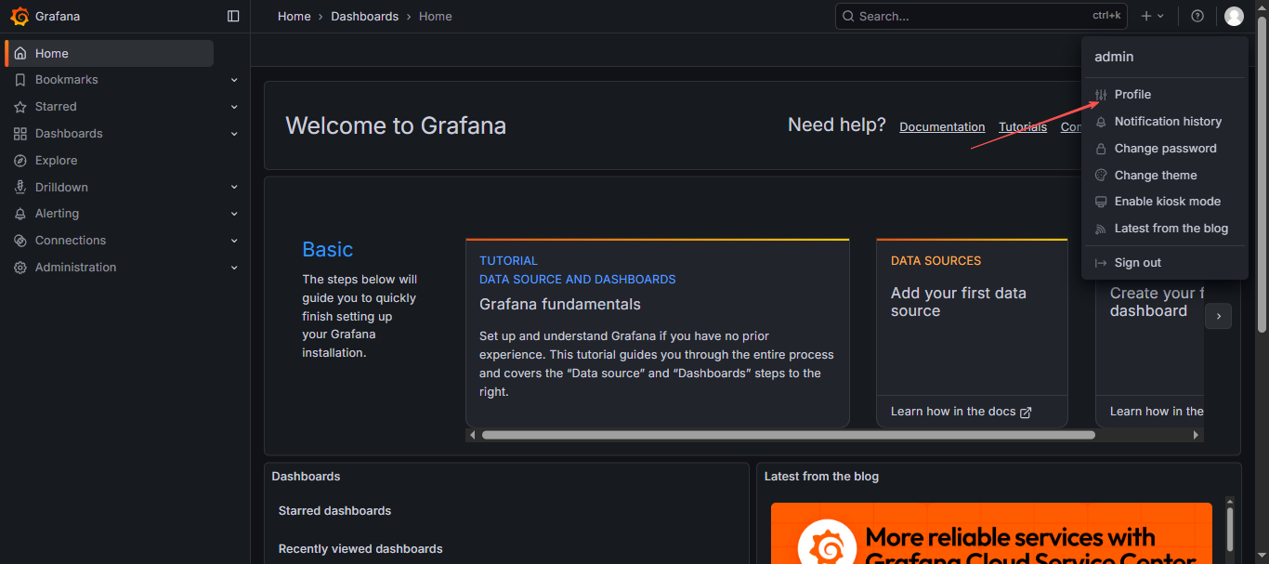Choose Change theme in user menu
Image resolution: width=1269 pixels, height=564 pixels.
[x=1155, y=176]
